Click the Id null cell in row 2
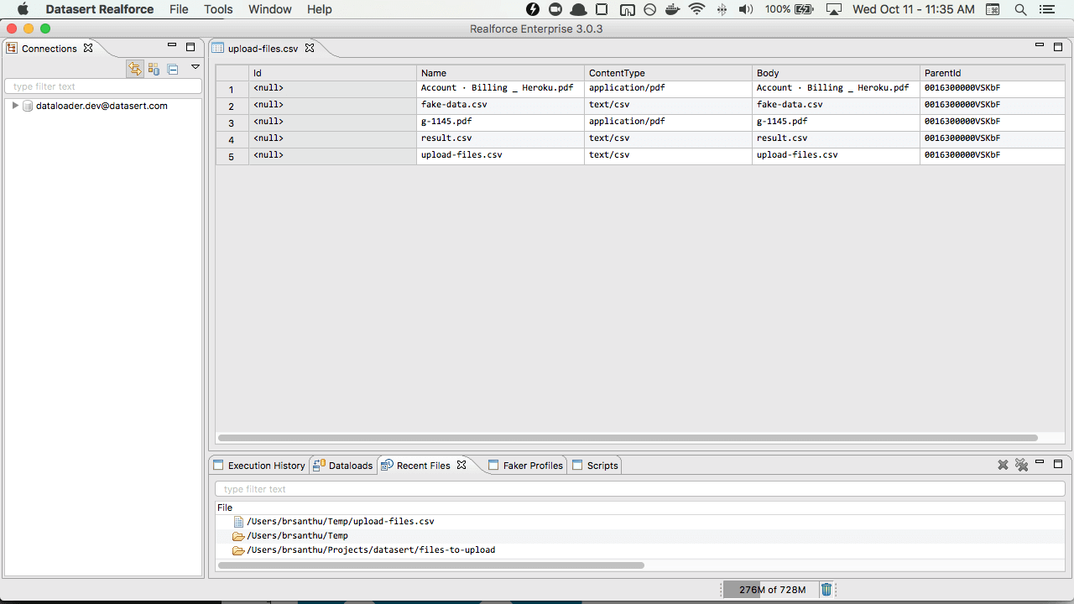Image resolution: width=1074 pixels, height=604 pixels. 332,105
